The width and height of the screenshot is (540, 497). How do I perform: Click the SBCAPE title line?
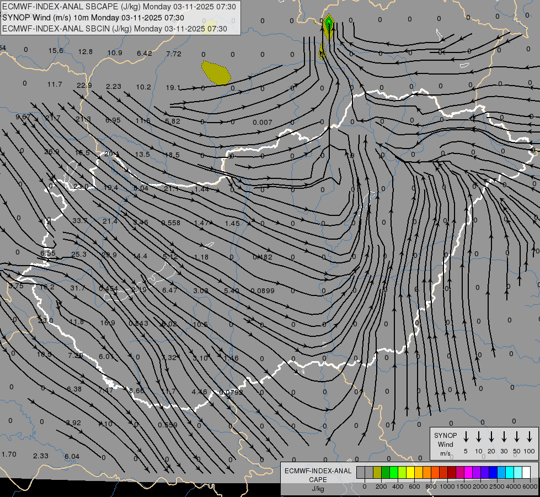119,7
